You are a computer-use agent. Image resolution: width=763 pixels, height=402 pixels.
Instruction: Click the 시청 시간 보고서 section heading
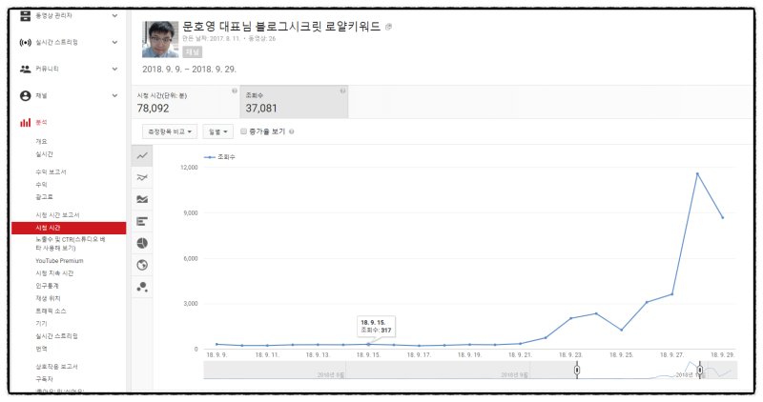57,215
